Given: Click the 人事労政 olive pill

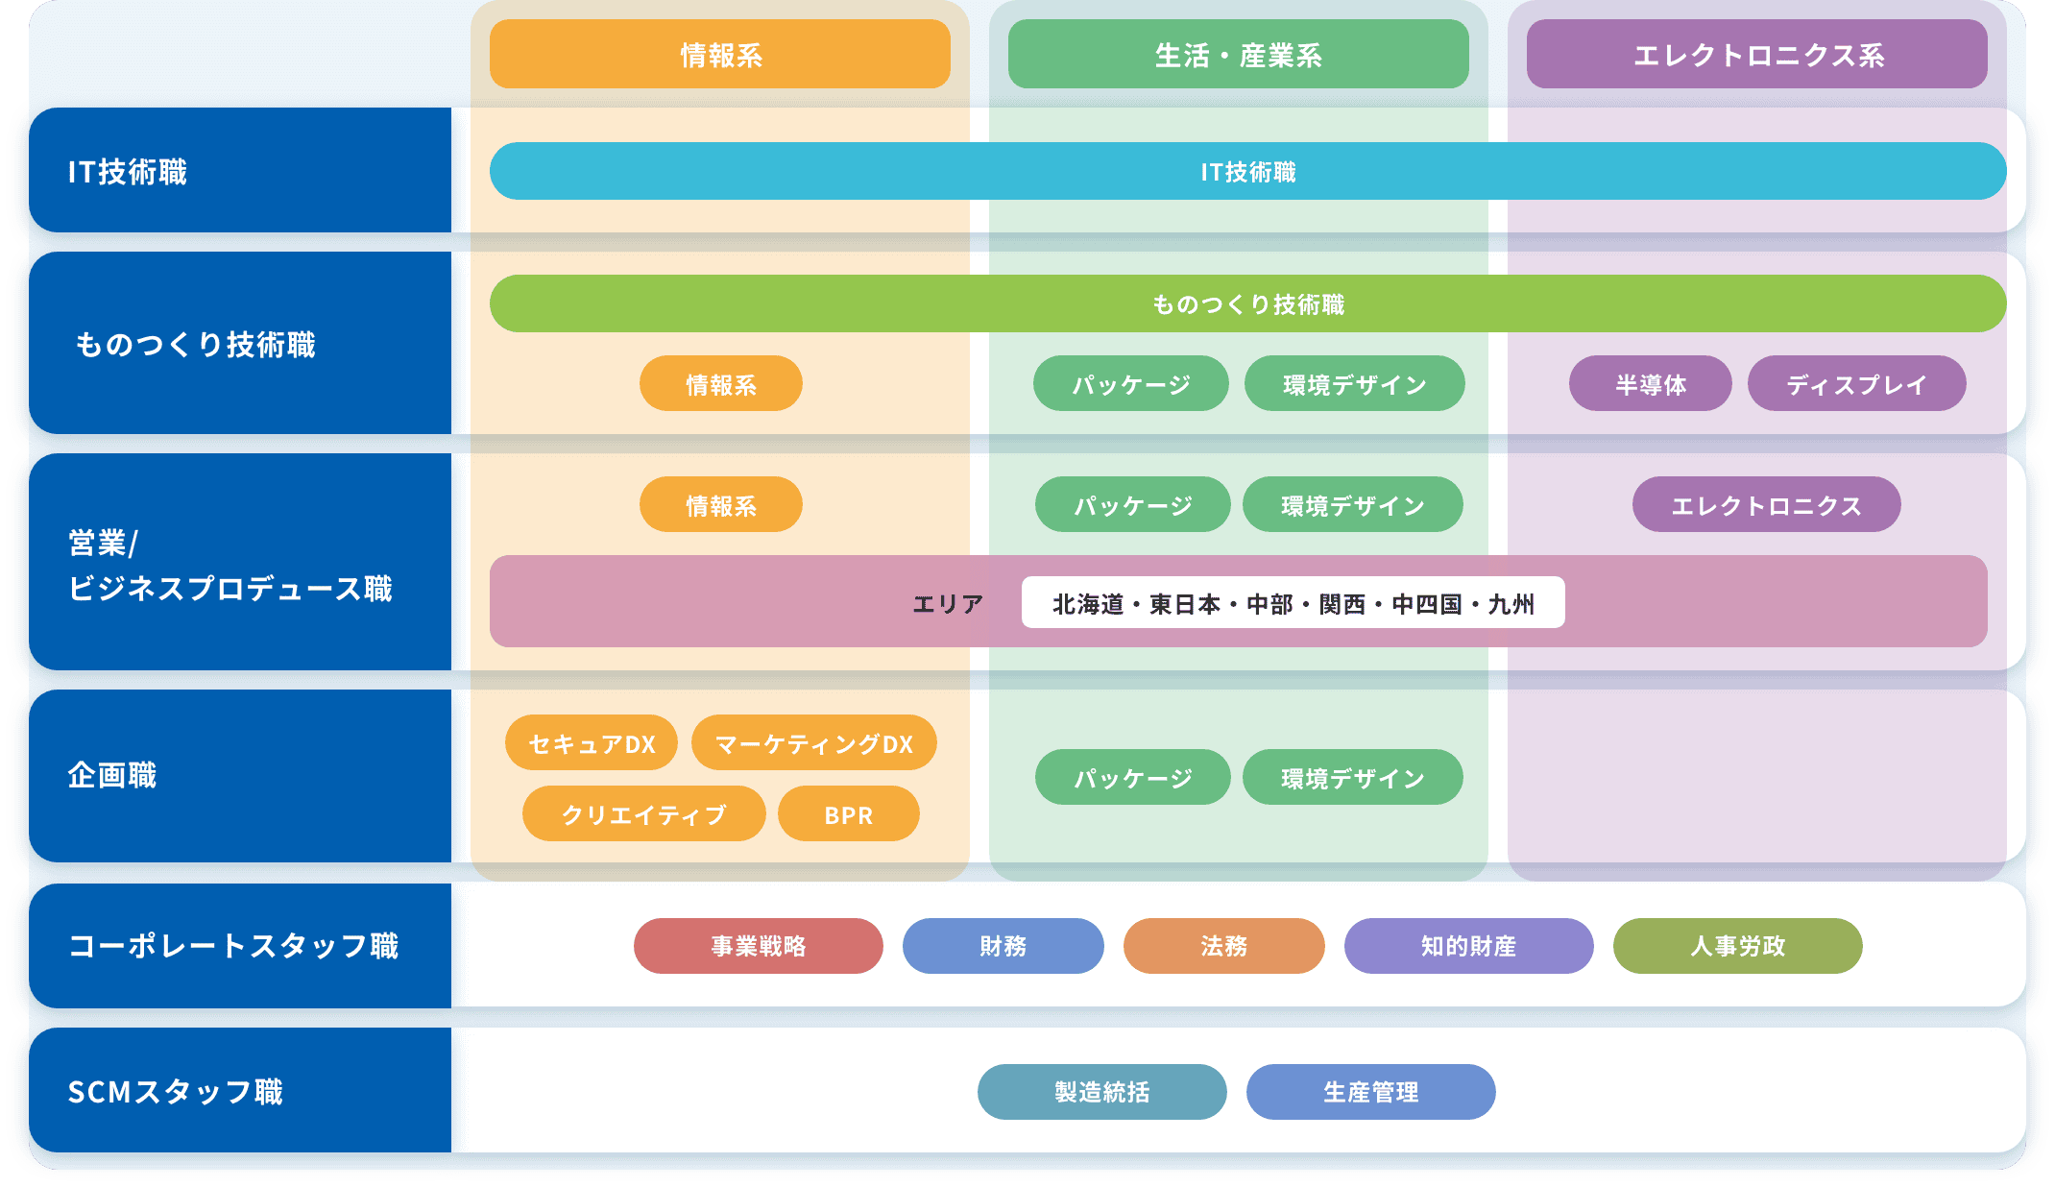Looking at the screenshot, I should coord(1737,946).
